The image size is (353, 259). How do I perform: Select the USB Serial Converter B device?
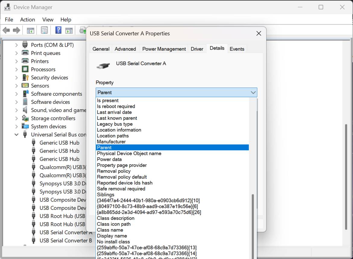(66, 241)
